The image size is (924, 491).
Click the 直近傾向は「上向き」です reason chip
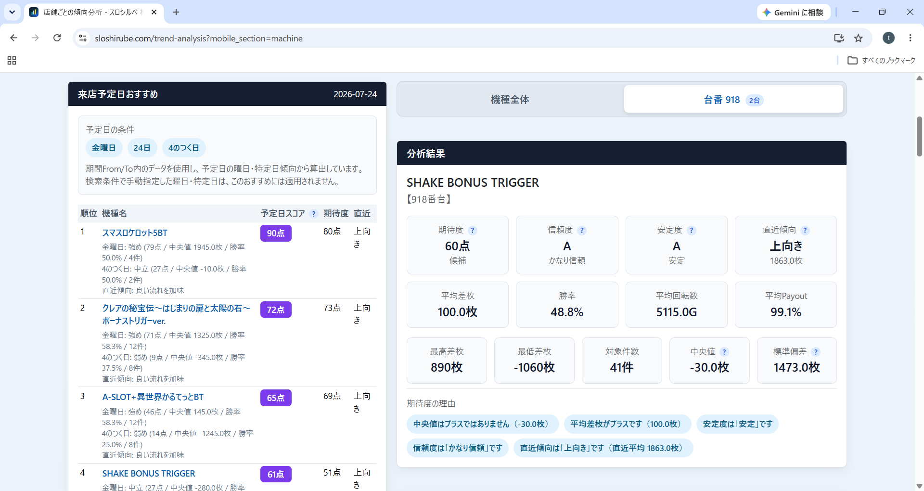[603, 448]
